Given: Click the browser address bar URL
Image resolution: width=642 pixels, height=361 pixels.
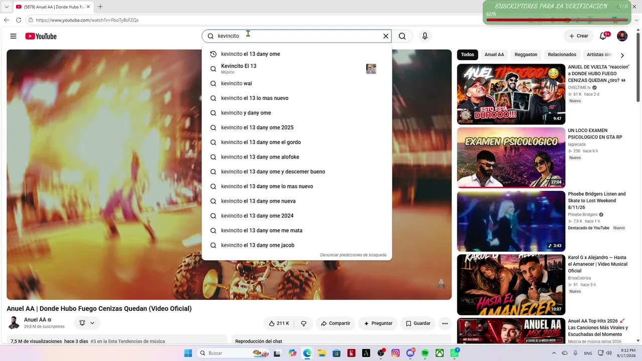Looking at the screenshot, I should [87, 20].
